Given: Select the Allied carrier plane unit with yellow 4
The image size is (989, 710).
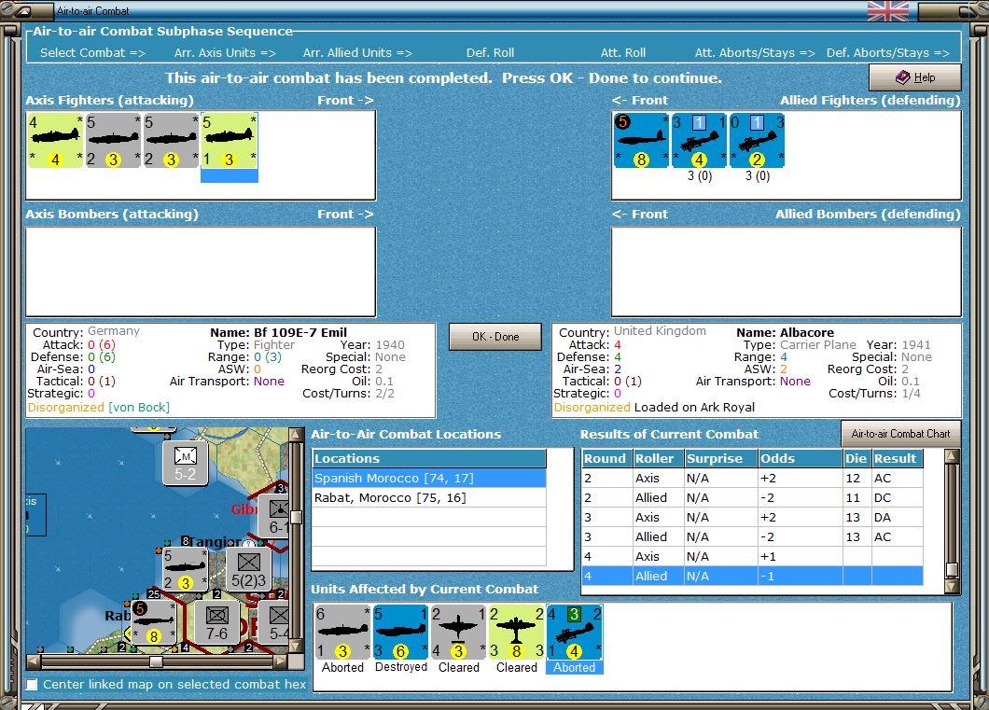Looking at the screenshot, I should tap(699, 141).
